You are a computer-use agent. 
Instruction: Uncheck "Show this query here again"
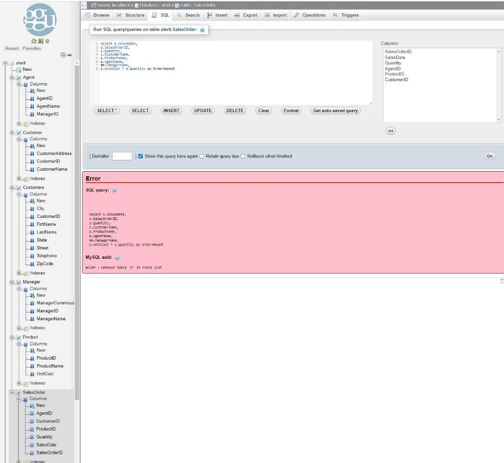tap(141, 156)
